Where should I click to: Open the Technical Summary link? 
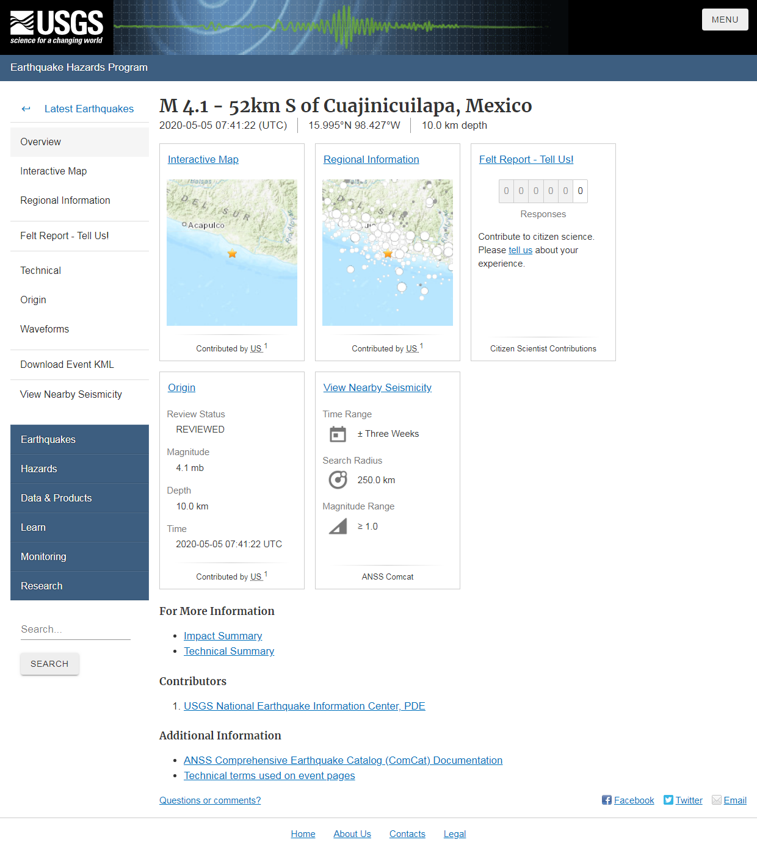tap(228, 651)
